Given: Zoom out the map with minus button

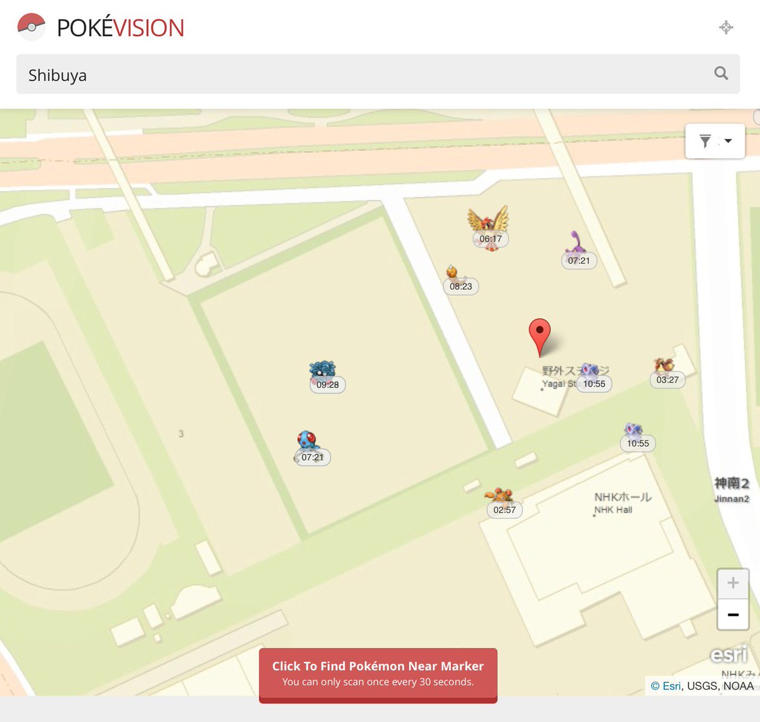Looking at the screenshot, I should point(733,614).
